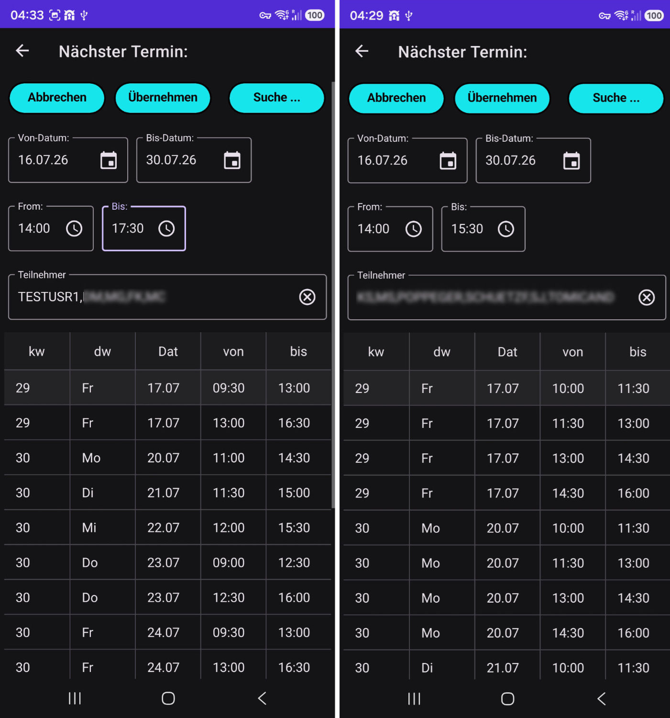Open calendar picker for left Von-Datum field
Screen dimensions: 670x718
click(109, 160)
